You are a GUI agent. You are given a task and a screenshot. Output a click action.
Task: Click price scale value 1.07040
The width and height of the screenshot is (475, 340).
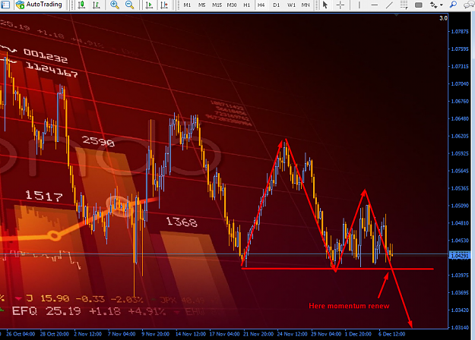coord(460,83)
